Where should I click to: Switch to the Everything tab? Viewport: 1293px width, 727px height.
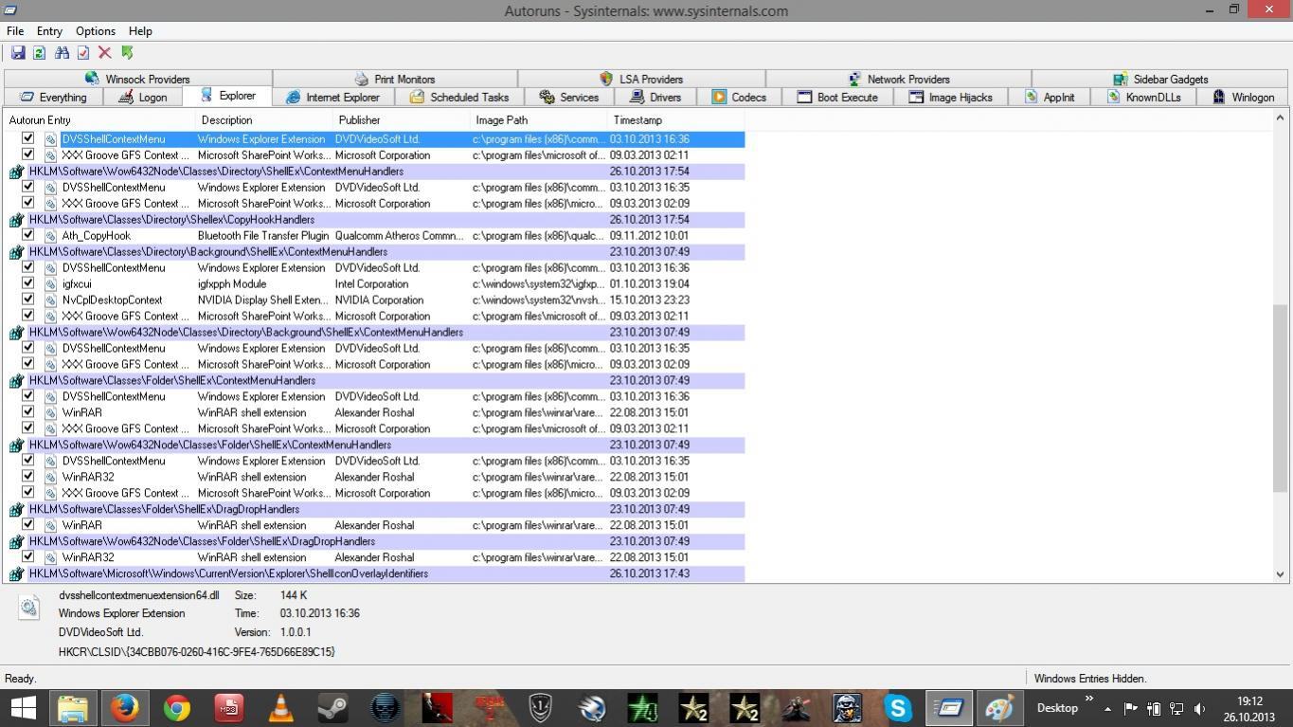click(x=54, y=98)
